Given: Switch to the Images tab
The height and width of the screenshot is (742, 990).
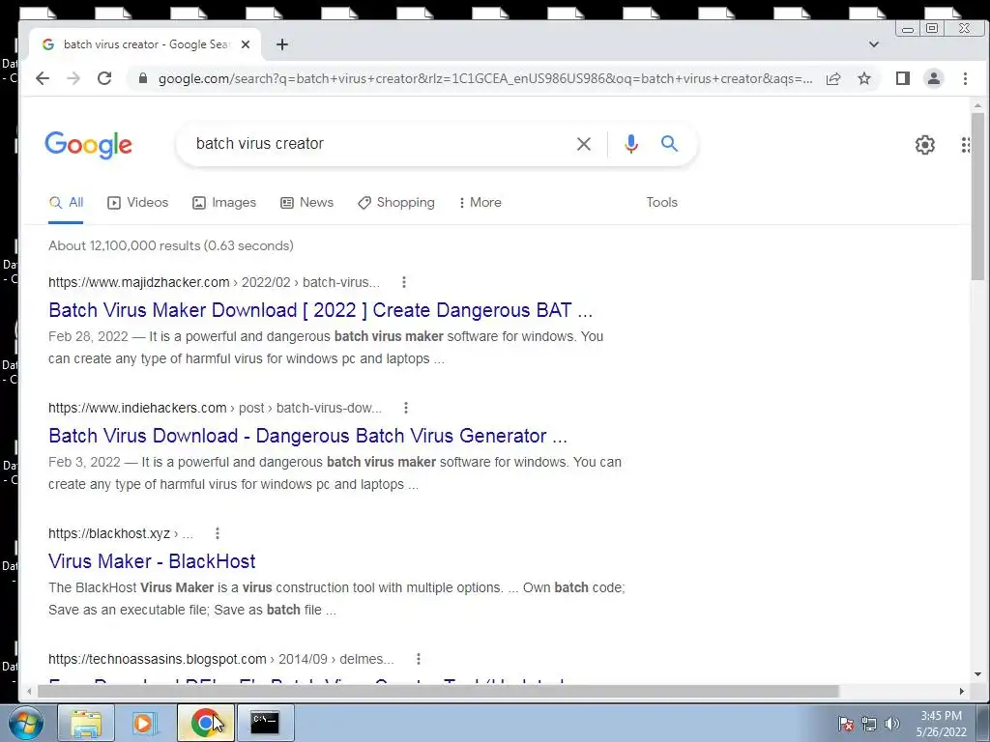Looking at the screenshot, I should 224,203.
